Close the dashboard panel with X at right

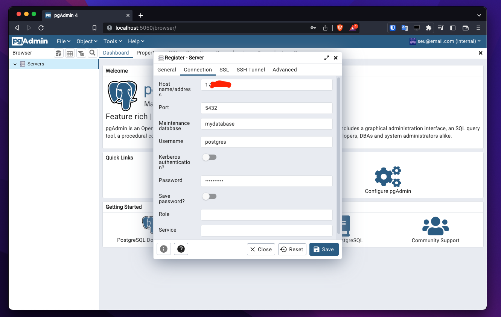[x=480, y=53]
